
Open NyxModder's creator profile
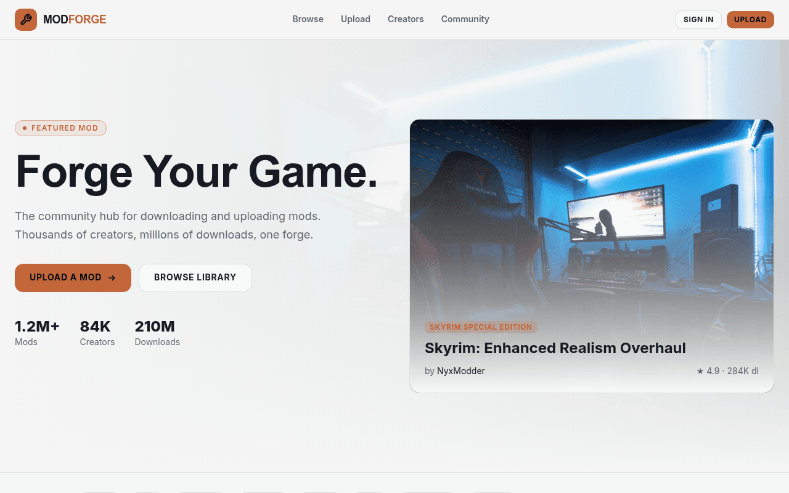(460, 371)
